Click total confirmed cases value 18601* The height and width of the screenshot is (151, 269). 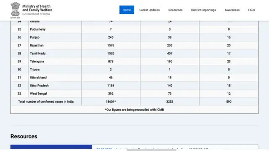[x=111, y=102]
